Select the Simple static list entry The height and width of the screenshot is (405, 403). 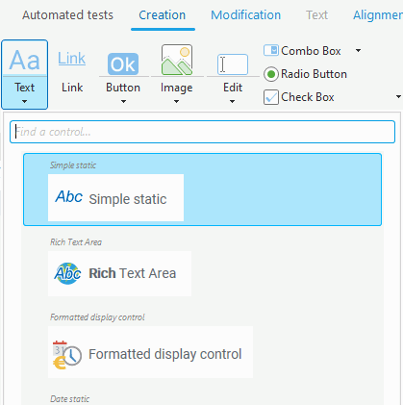202,190
